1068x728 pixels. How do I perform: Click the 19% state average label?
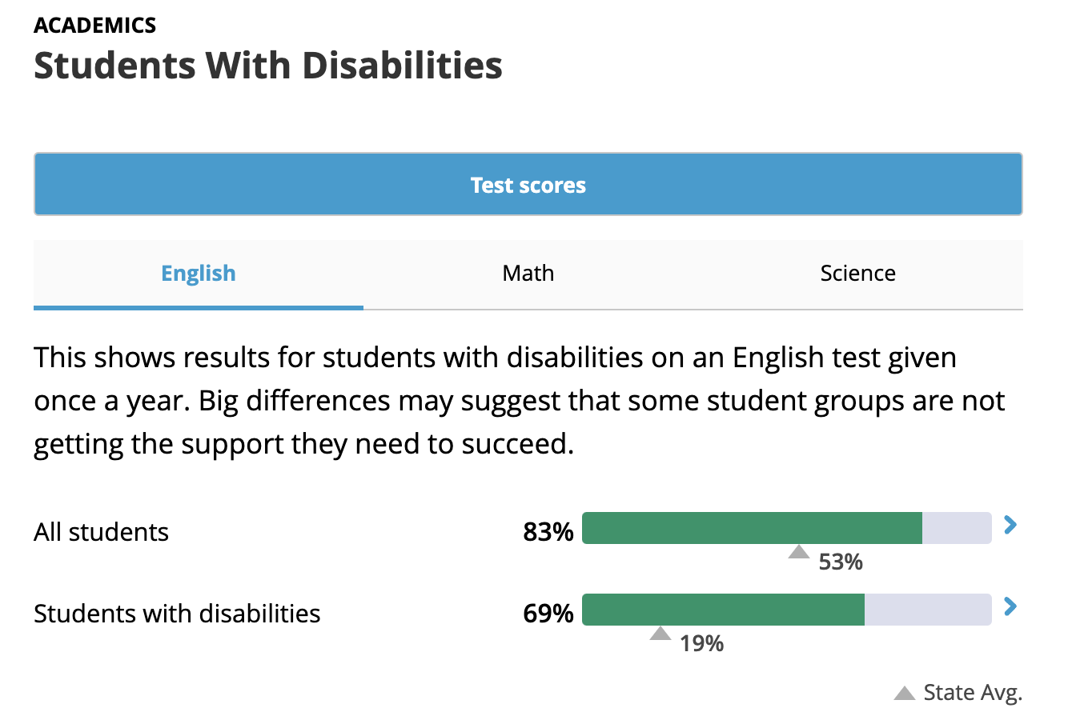tap(702, 644)
